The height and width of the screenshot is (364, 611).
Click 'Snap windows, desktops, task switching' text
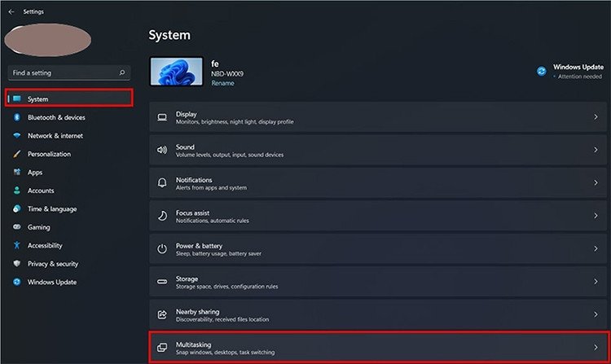click(x=225, y=353)
